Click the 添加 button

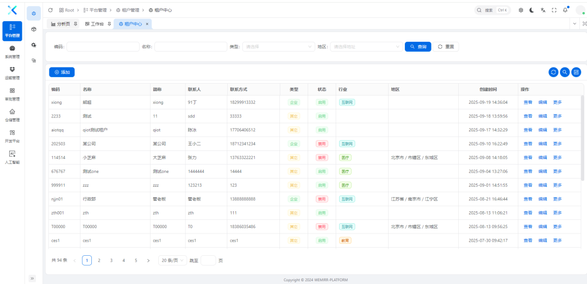click(x=61, y=72)
